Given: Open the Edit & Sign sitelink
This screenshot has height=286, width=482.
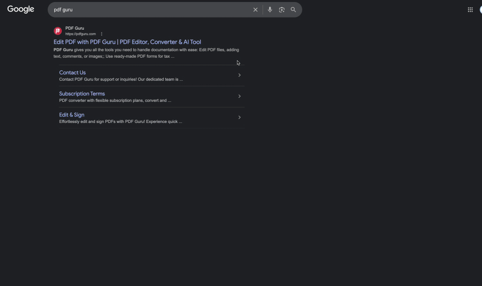Looking at the screenshot, I should tap(72, 115).
